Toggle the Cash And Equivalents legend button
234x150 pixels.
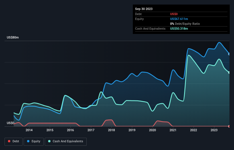pyautogui.click(x=66, y=141)
